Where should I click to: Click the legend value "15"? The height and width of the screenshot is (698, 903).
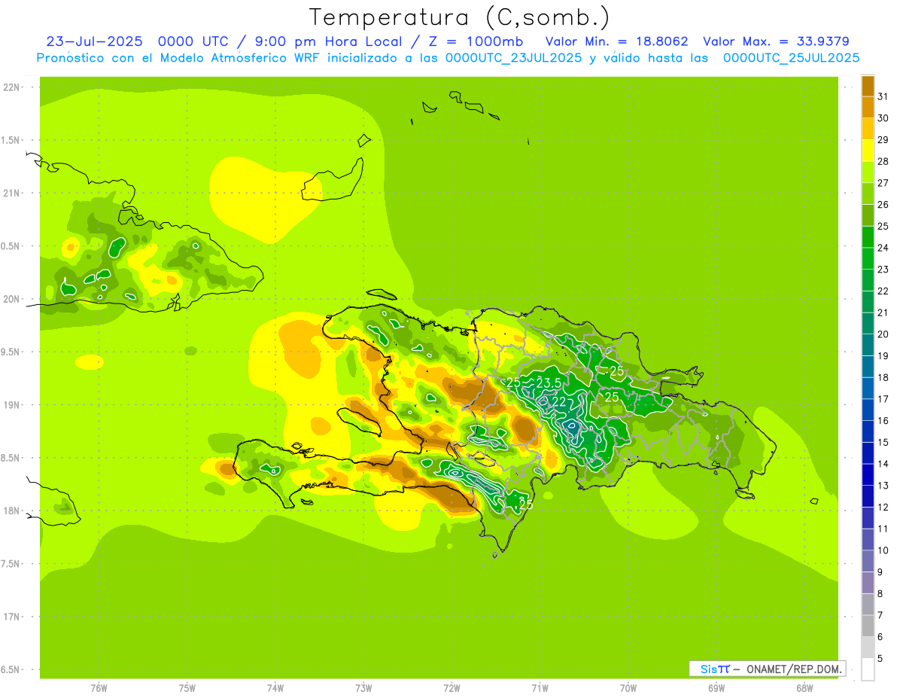883,442
